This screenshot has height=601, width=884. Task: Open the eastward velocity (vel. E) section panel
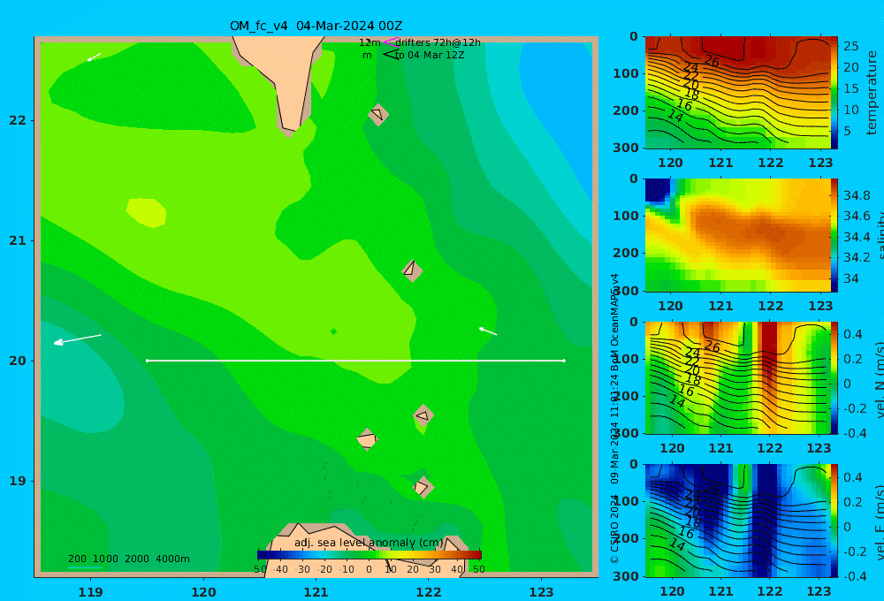pos(737,521)
